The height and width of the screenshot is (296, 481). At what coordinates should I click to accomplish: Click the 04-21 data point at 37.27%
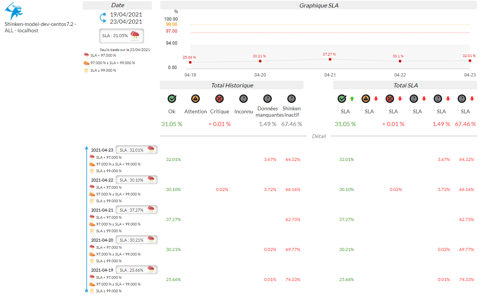tap(330, 59)
